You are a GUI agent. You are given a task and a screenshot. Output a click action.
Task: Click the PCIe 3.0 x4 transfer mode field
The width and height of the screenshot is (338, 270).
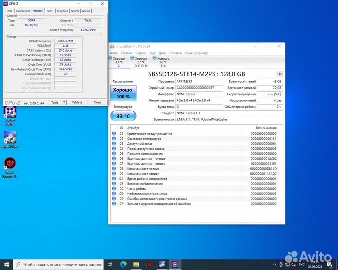[x=199, y=101]
